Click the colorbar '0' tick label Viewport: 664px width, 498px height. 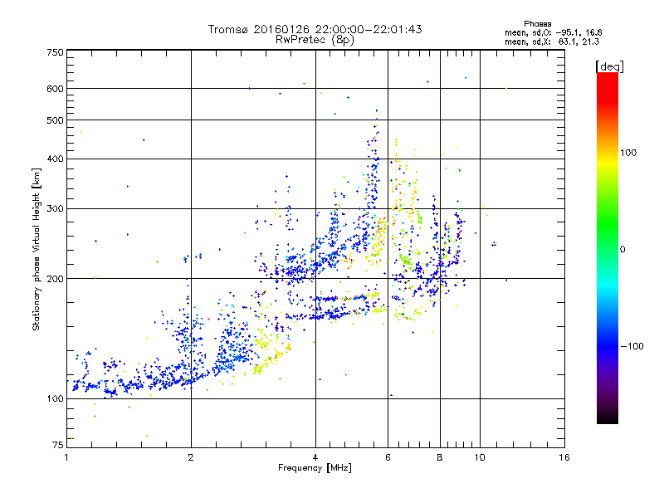[622, 250]
